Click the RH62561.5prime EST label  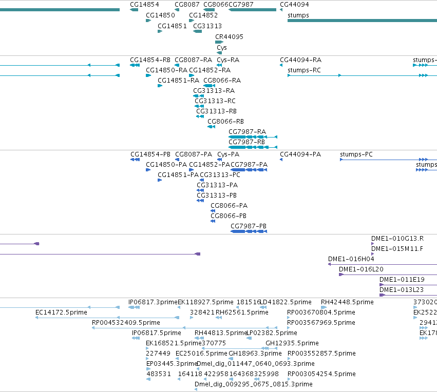pyautogui.click(x=242, y=312)
